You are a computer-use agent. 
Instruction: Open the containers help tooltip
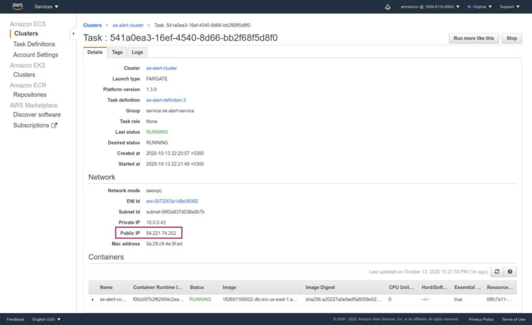pyautogui.click(x=510, y=271)
